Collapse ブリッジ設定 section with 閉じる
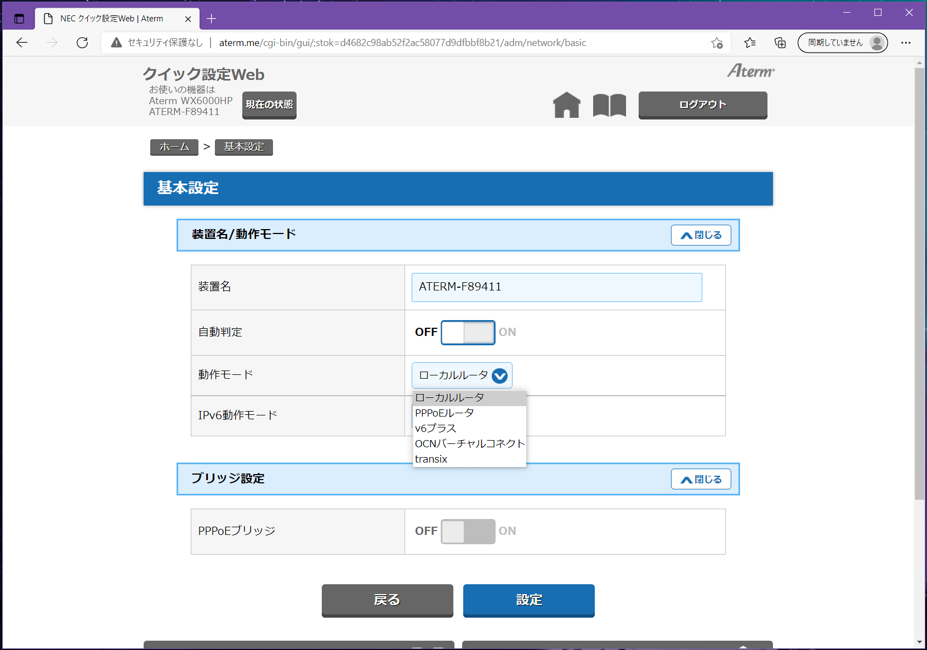Screen dimensions: 927x650 (x=701, y=480)
